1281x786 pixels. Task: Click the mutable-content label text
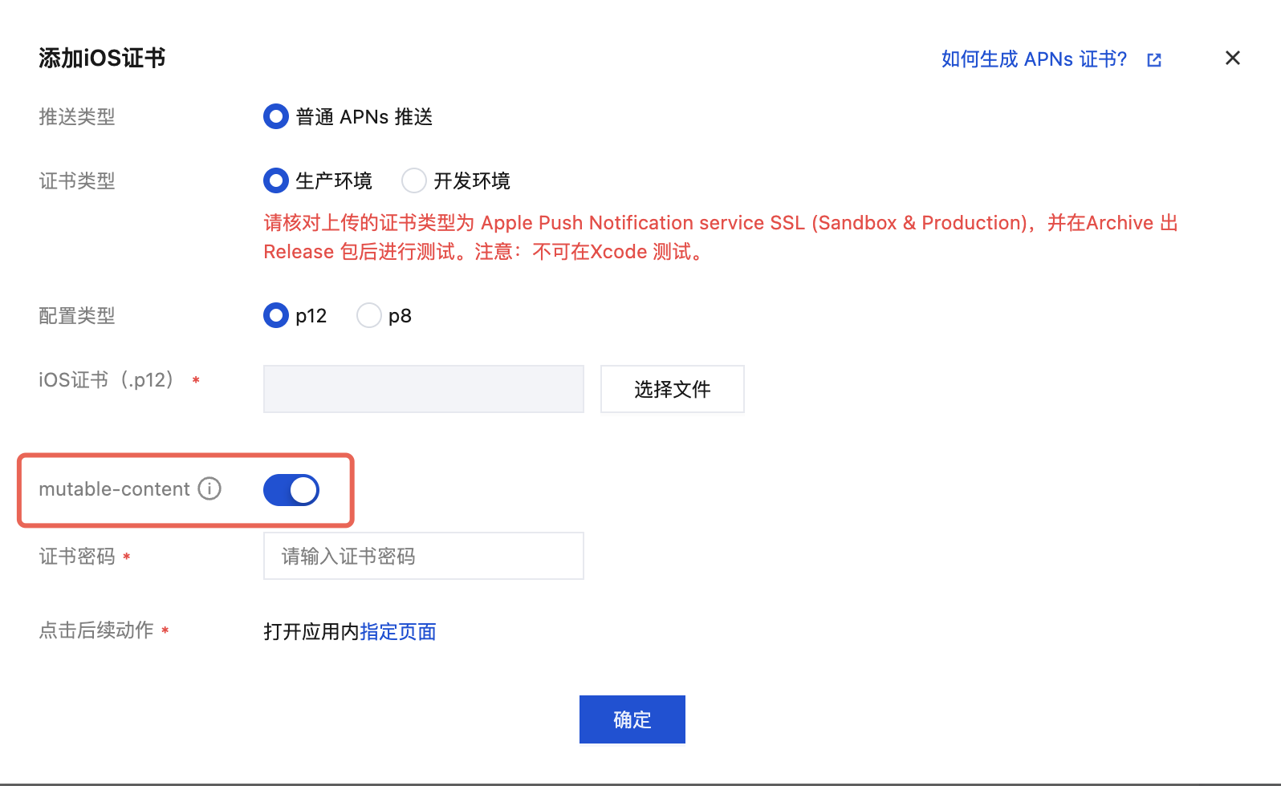pos(114,489)
